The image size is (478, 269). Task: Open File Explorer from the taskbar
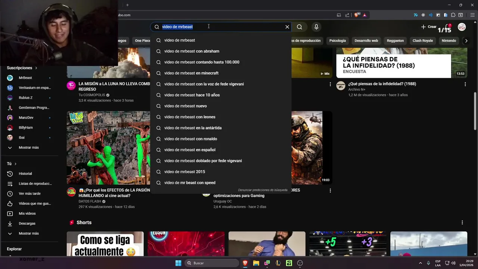(256, 263)
